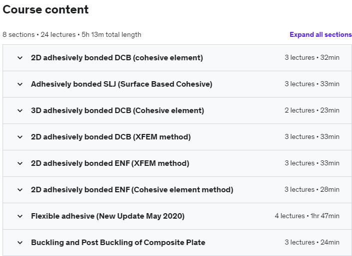
Task: Click '4 lectures • 1hr 47min' text
Action: point(307,216)
